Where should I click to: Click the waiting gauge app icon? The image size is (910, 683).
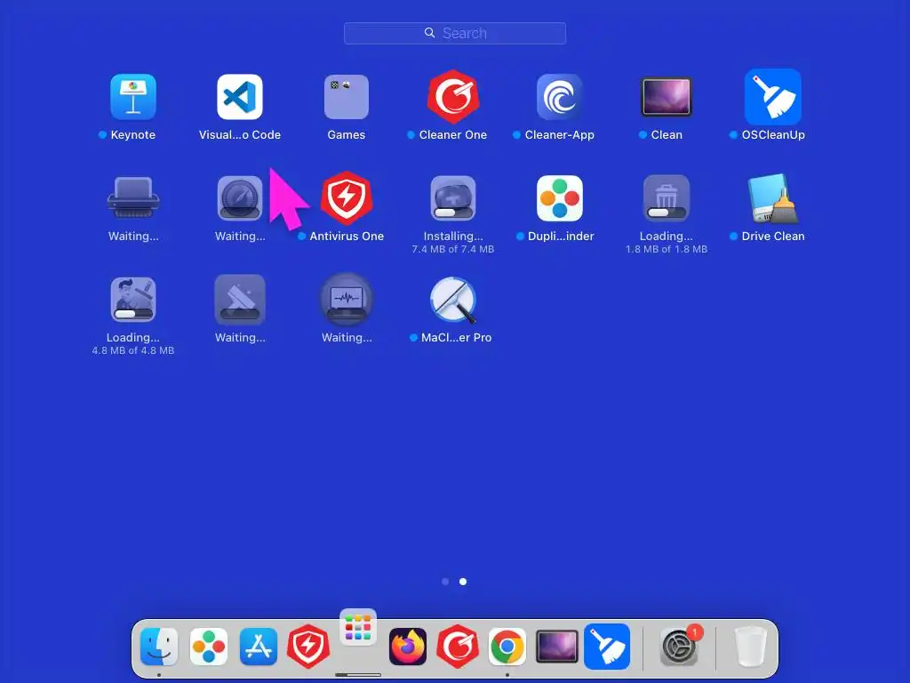point(240,198)
